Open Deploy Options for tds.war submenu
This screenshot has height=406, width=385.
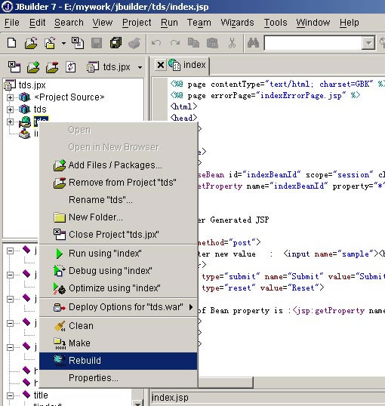[x=119, y=307]
